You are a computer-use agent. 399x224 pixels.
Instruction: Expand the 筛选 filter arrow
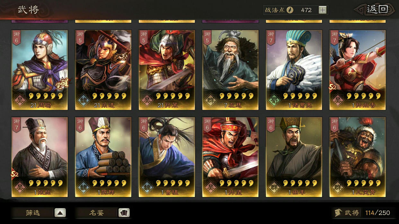click(x=60, y=212)
